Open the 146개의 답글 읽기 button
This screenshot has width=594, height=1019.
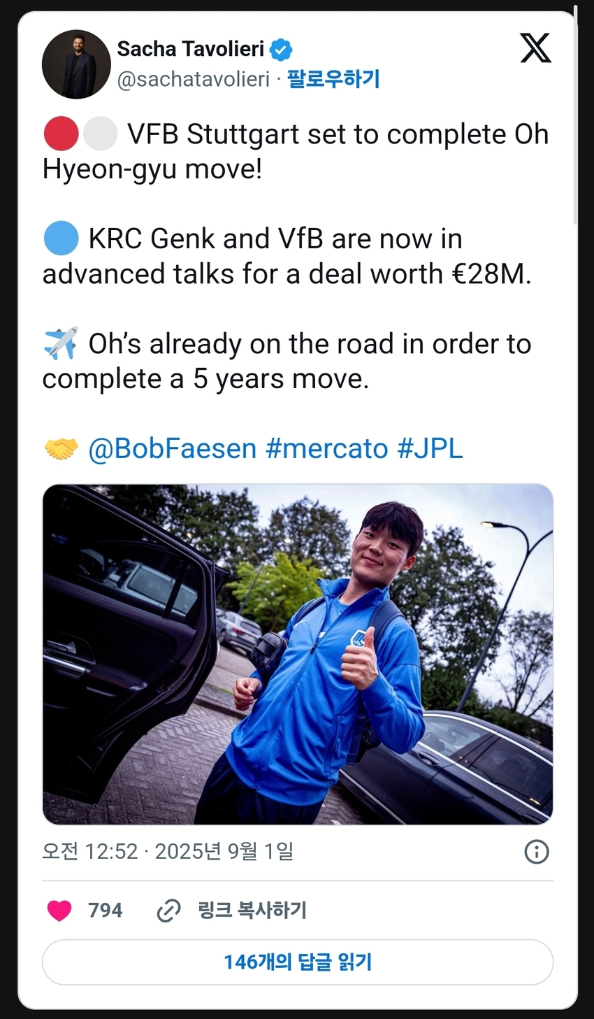click(x=298, y=962)
